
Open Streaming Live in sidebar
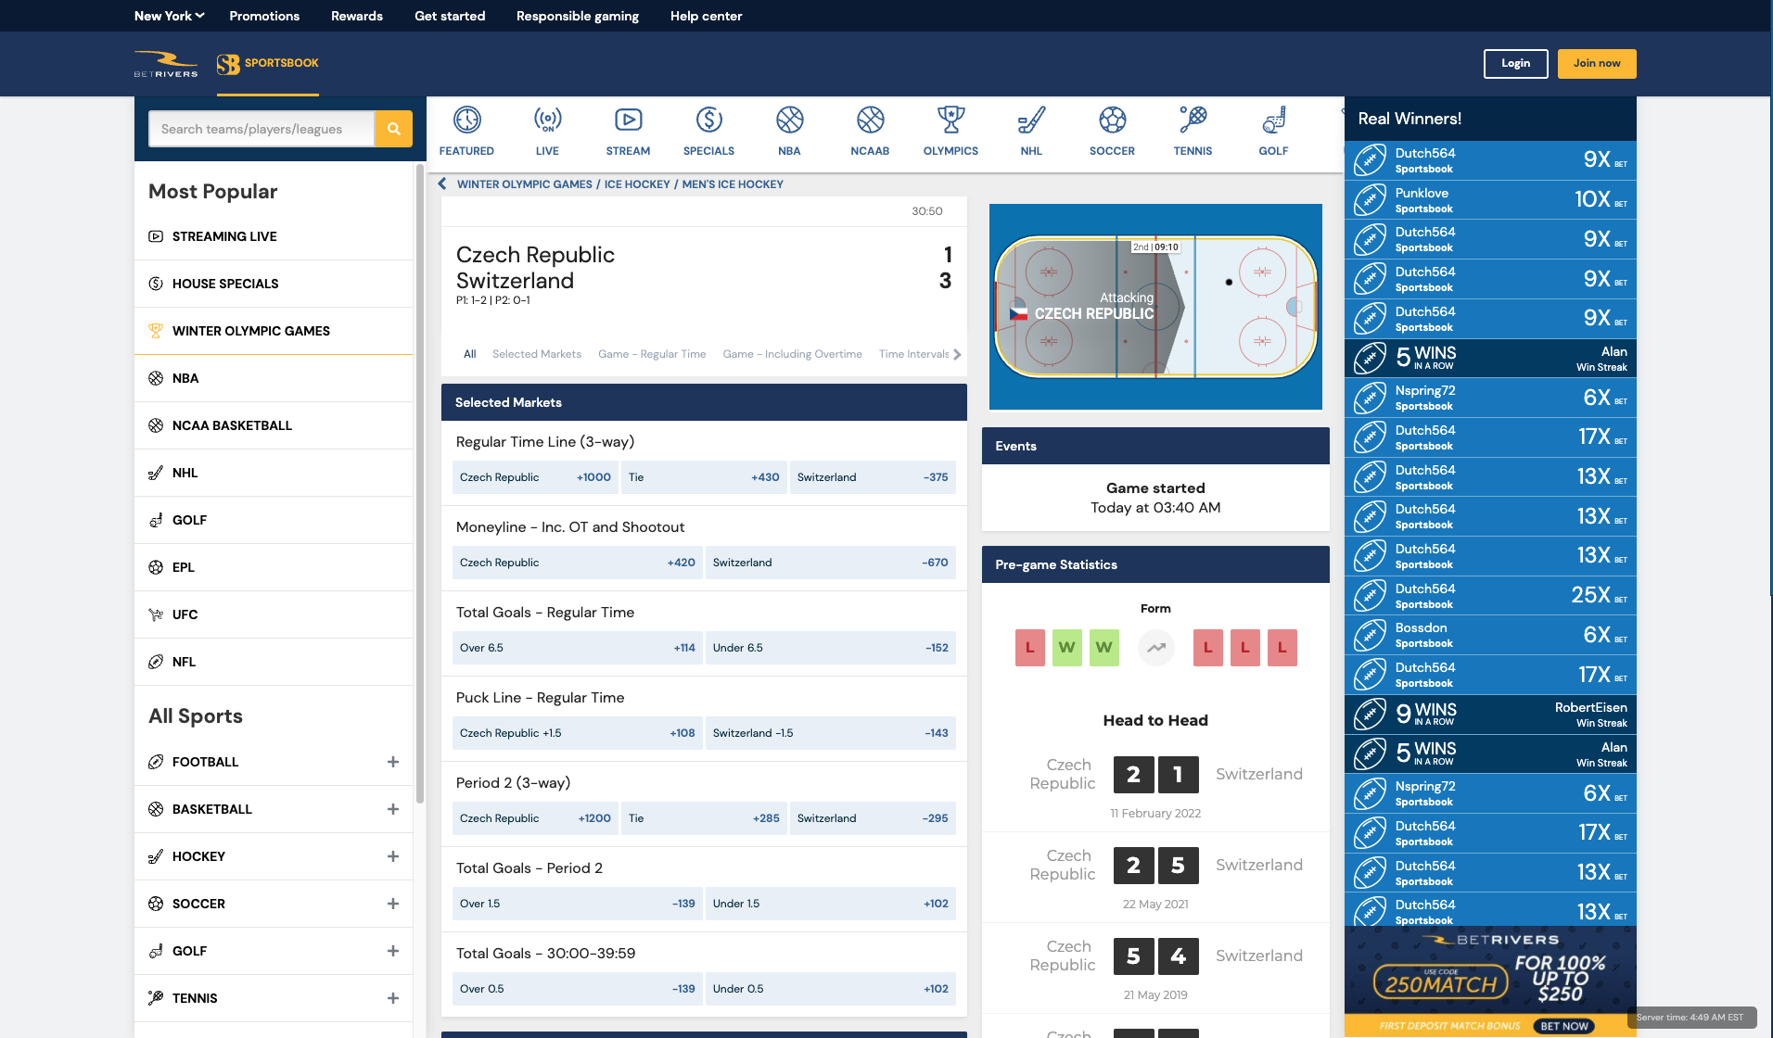[274, 236]
